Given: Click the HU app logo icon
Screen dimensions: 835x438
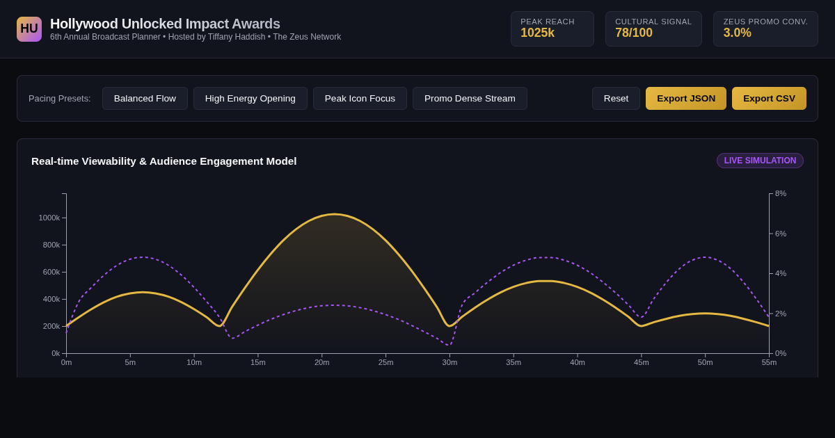Looking at the screenshot, I should [x=29, y=29].
